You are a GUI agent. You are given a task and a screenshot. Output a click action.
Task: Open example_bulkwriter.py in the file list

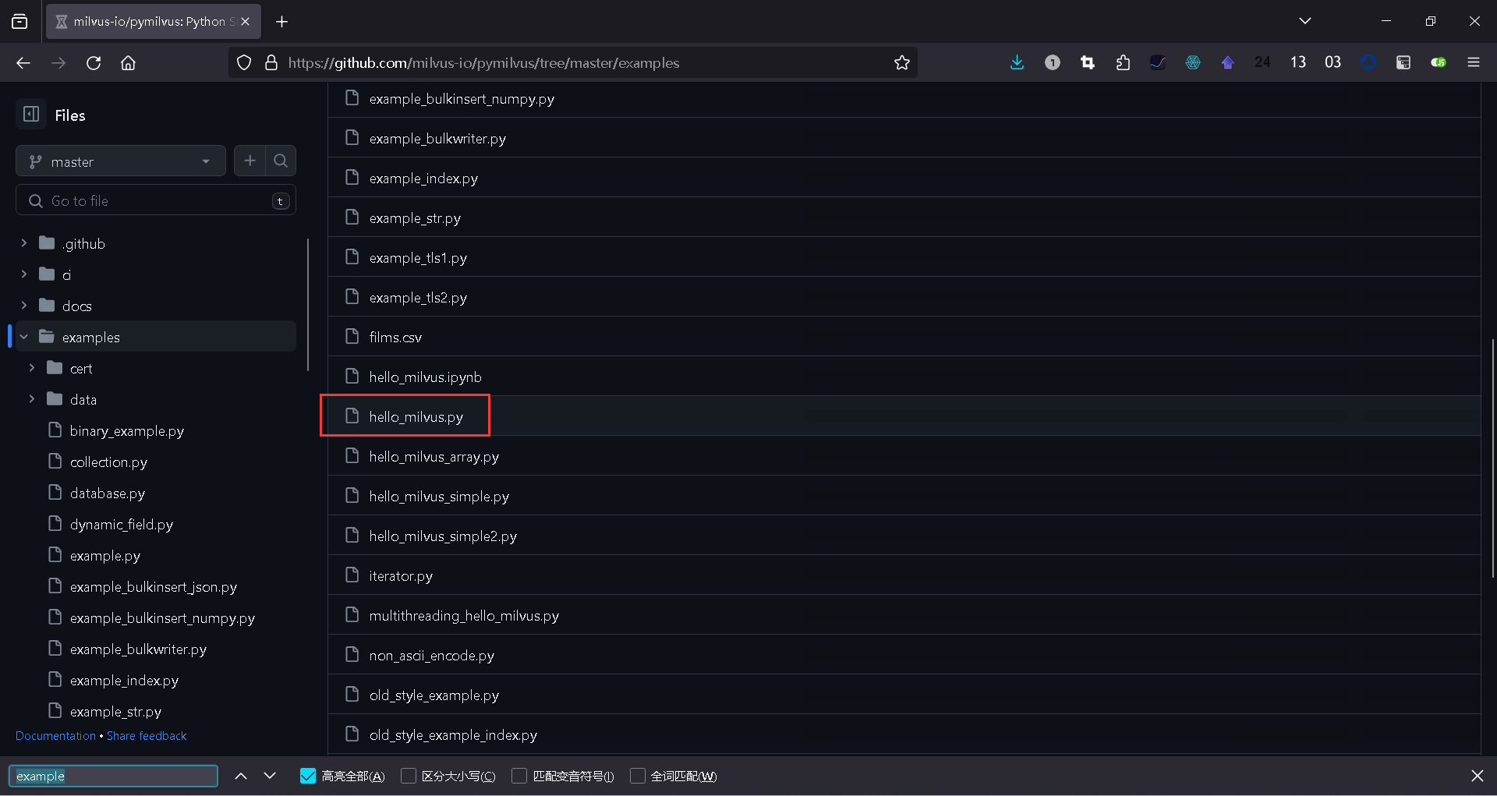[x=437, y=139]
